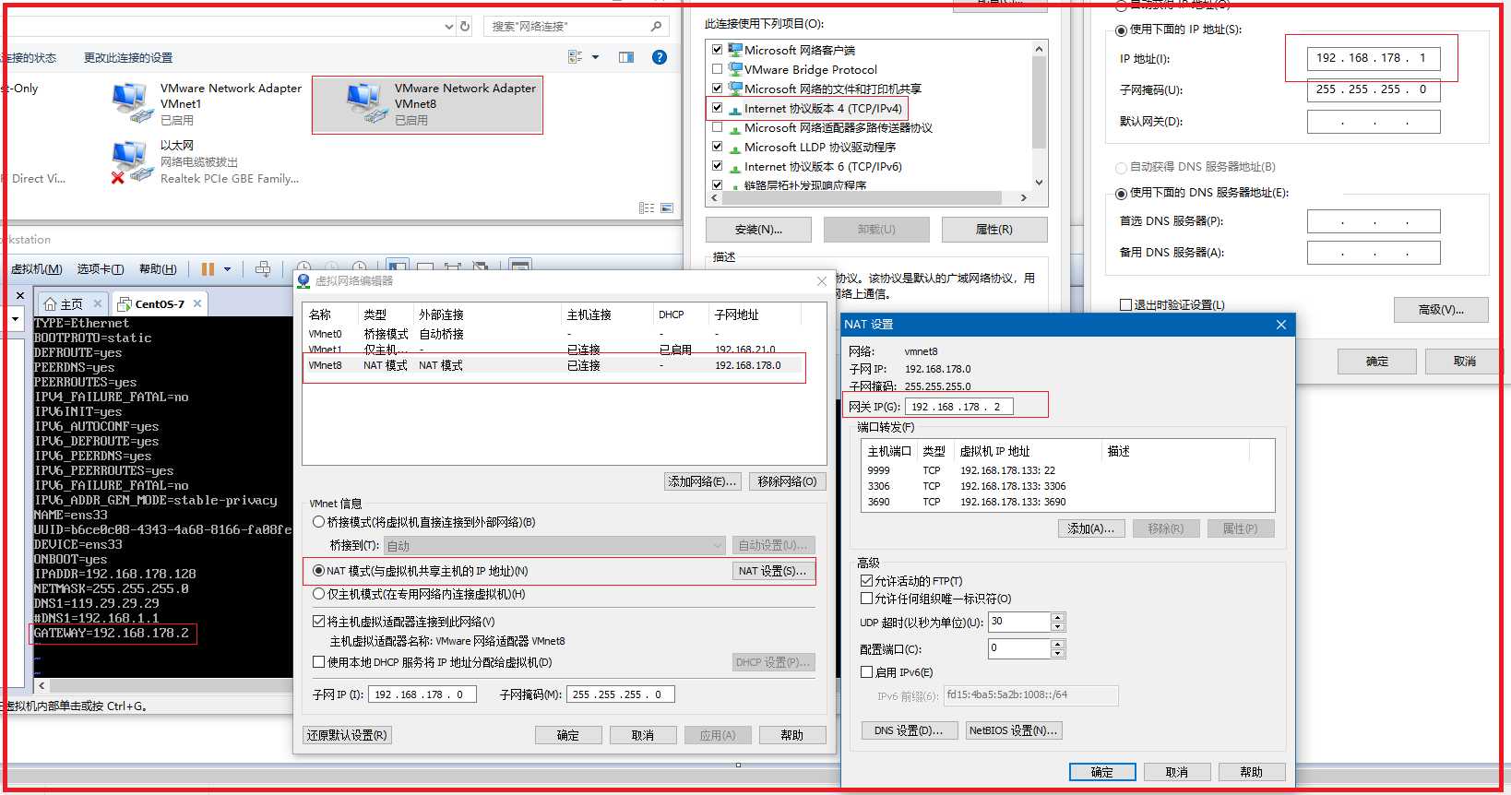
Task: Open the 帮助(H) menu in VMware
Action: tap(158, 269)
